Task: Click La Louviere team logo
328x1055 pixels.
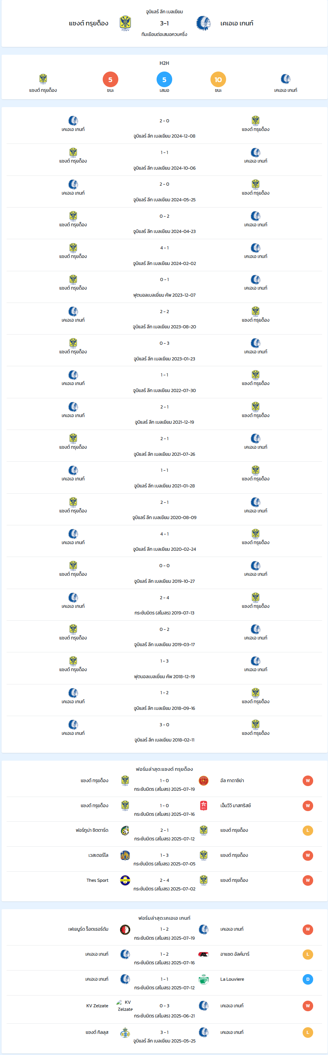Action: (x=204, y=980)
